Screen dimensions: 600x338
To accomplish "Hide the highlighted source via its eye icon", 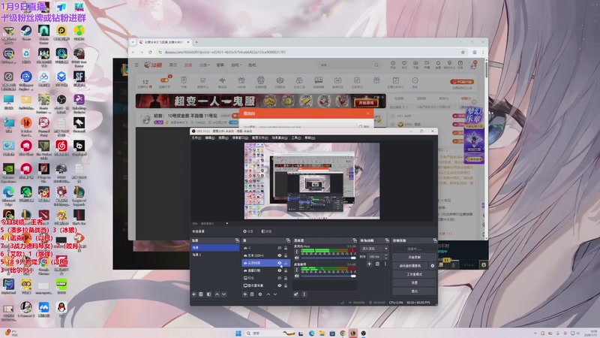I will tap(279, 263).
